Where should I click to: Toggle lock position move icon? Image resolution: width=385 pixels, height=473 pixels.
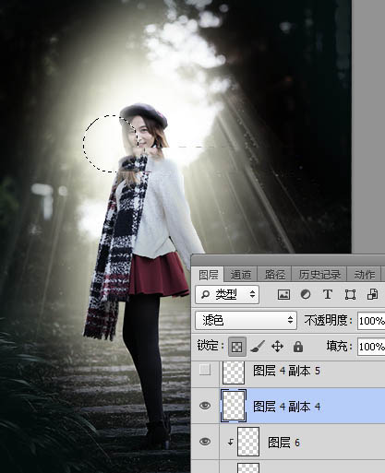[277, 347]
